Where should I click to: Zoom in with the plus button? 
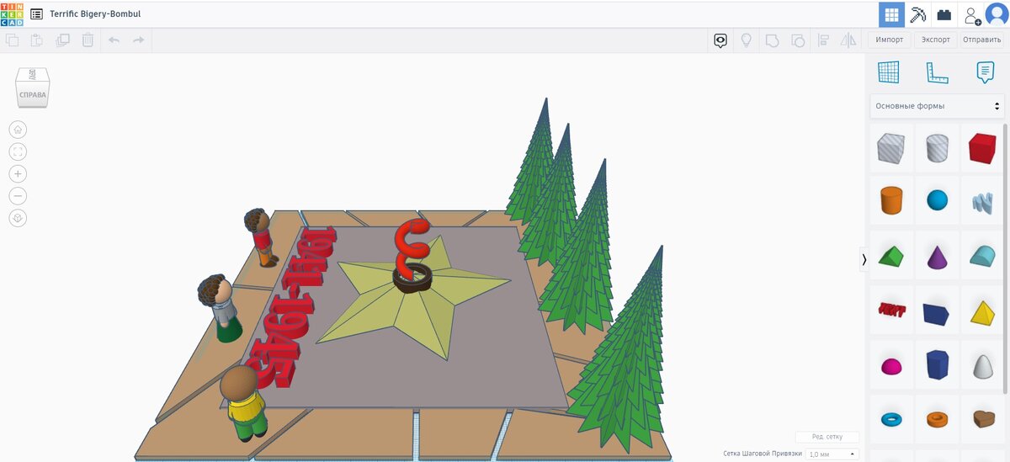[18, 173]
